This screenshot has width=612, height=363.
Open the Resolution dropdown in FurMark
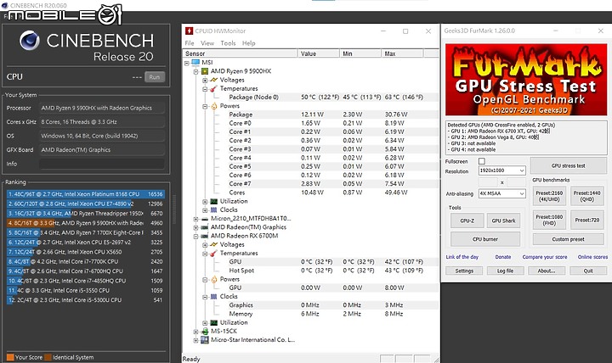[502, 170]
